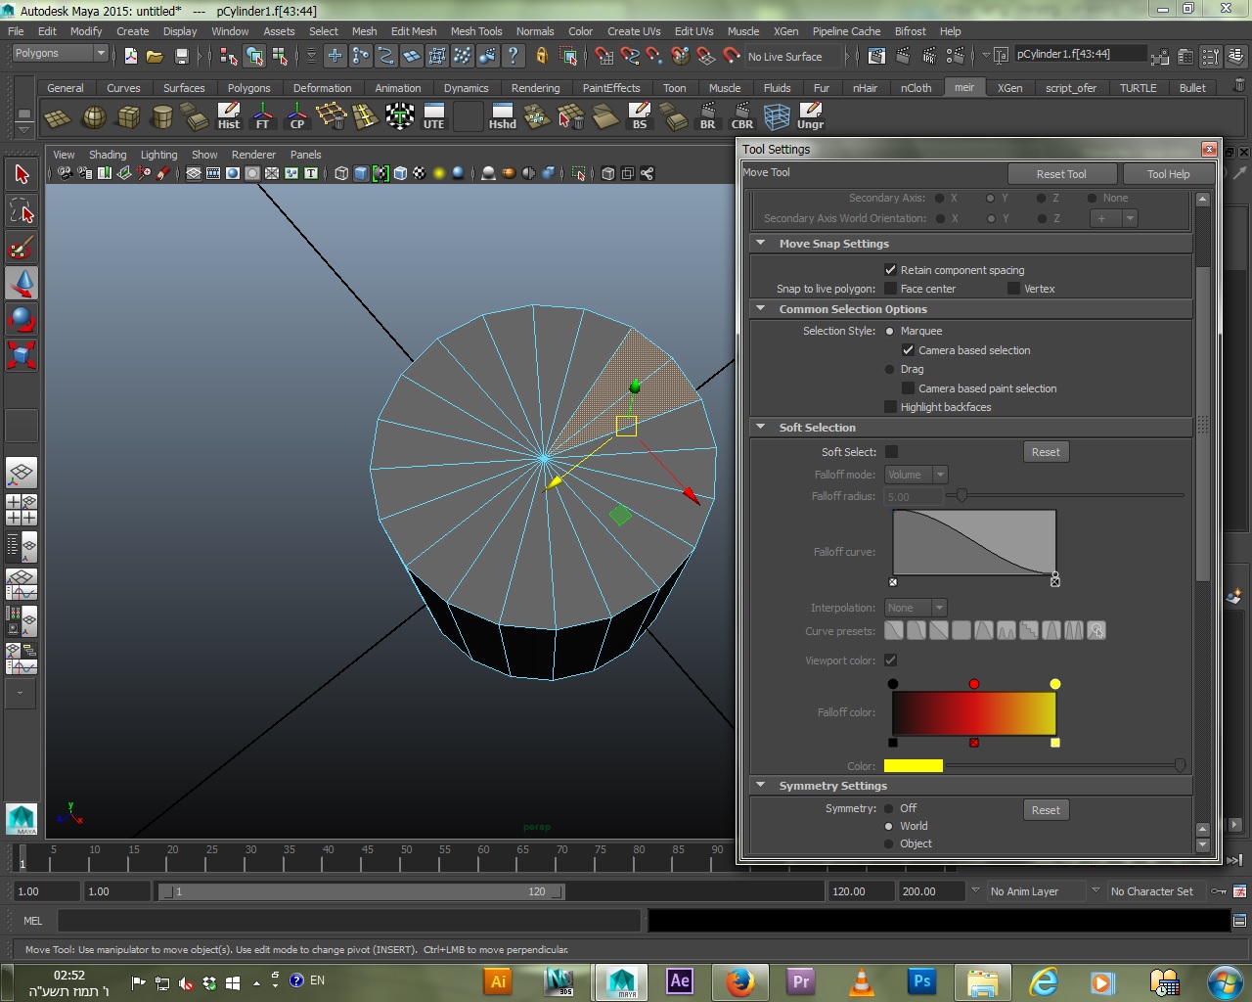The width and height of the screenshot is (1252, 1002).
Task: Click the Lasso selection tool
Action: tap(22, 211)
